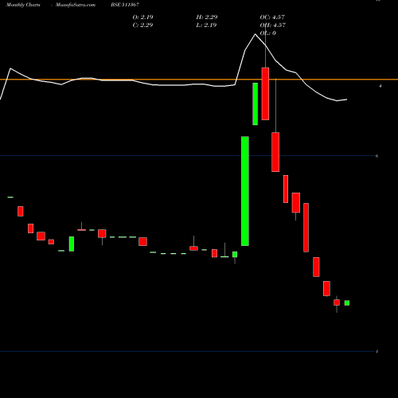The image size is (398, 398).
Task: Click the 'C: 2.29' close value
Action: tap(142, 25)
